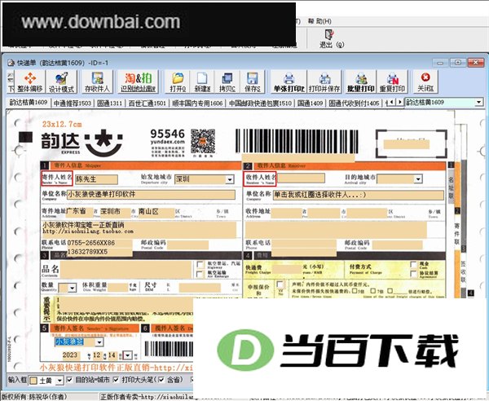This screenshot has width=489, height=401.
Task: Click the 快递费 freight charge field
Action: click(286, 269)
